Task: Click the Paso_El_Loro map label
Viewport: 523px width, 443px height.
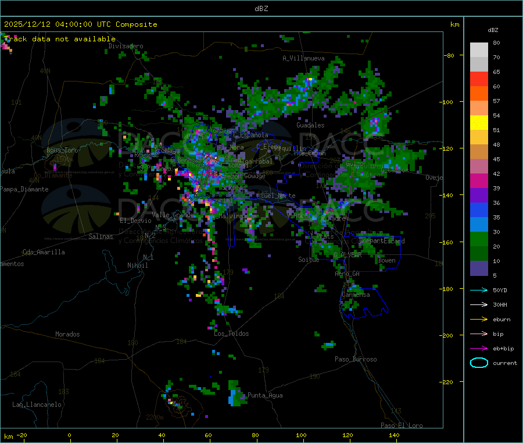Action: (x=402, y=426)
